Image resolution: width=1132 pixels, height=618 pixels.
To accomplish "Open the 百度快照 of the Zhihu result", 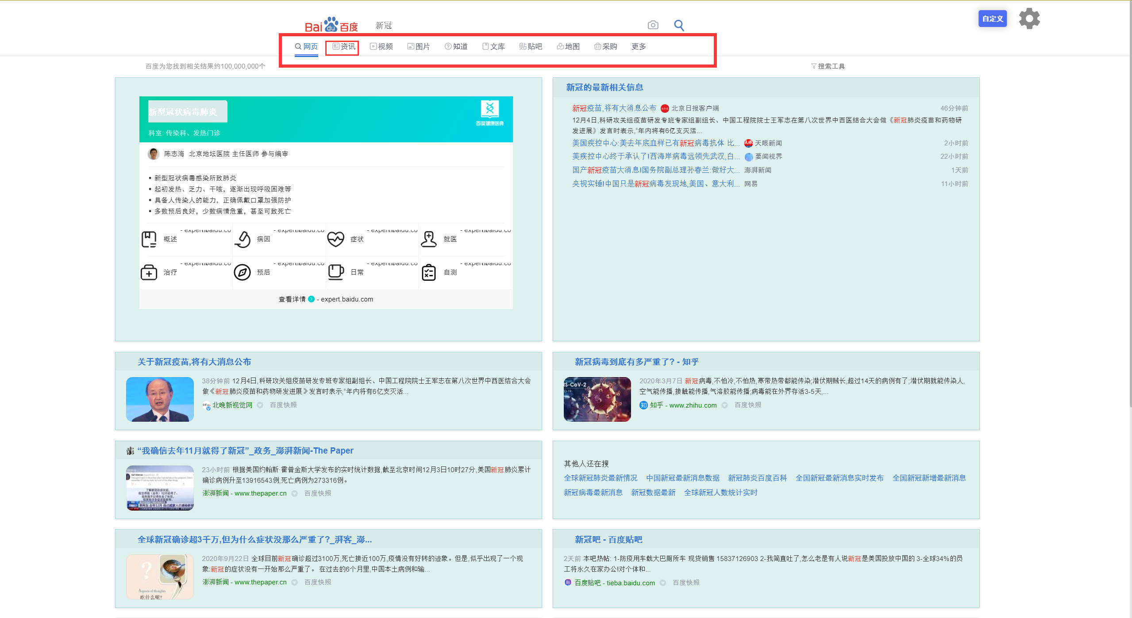I will click(747, 405).
